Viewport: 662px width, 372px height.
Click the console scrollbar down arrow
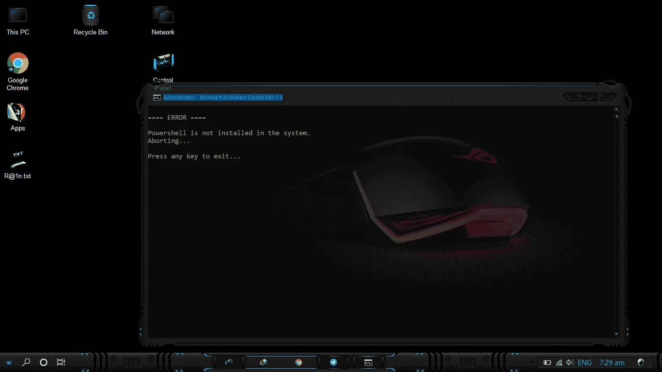(616, 334)
